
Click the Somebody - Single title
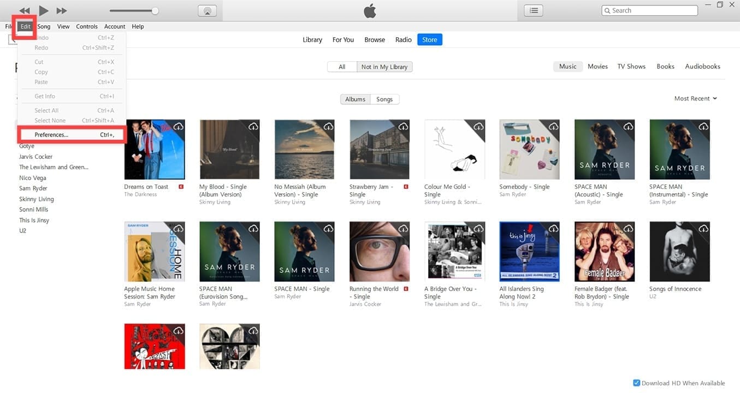pos(524,187)
